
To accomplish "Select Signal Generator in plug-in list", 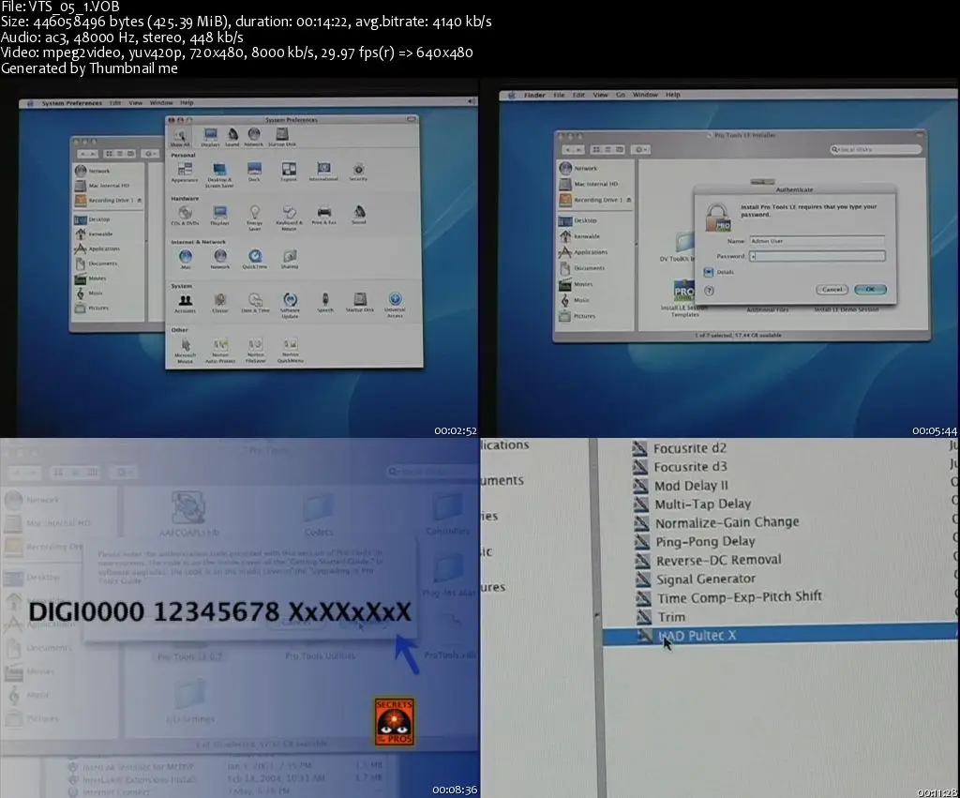I will pyautogui.click(x=695, y=579).
